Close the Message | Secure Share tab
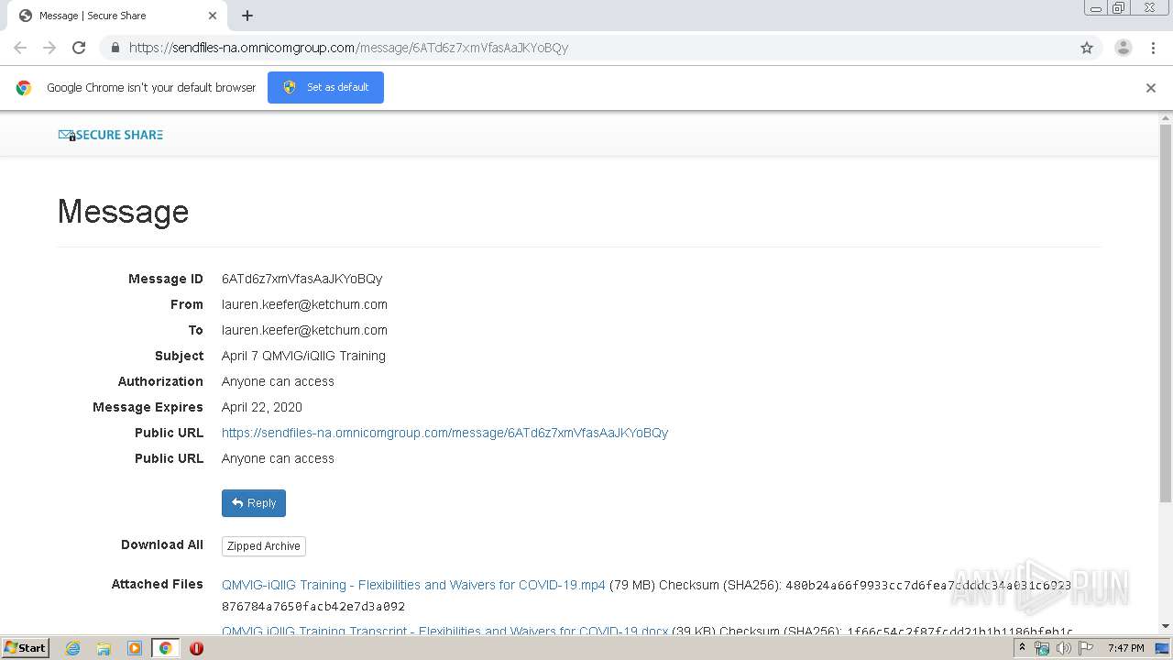Image resolution: width=1173 pixels, height=660 pixels. coord(213,16)
